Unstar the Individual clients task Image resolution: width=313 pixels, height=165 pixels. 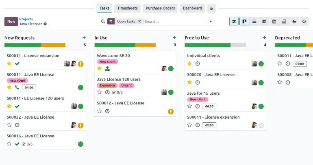189,64
